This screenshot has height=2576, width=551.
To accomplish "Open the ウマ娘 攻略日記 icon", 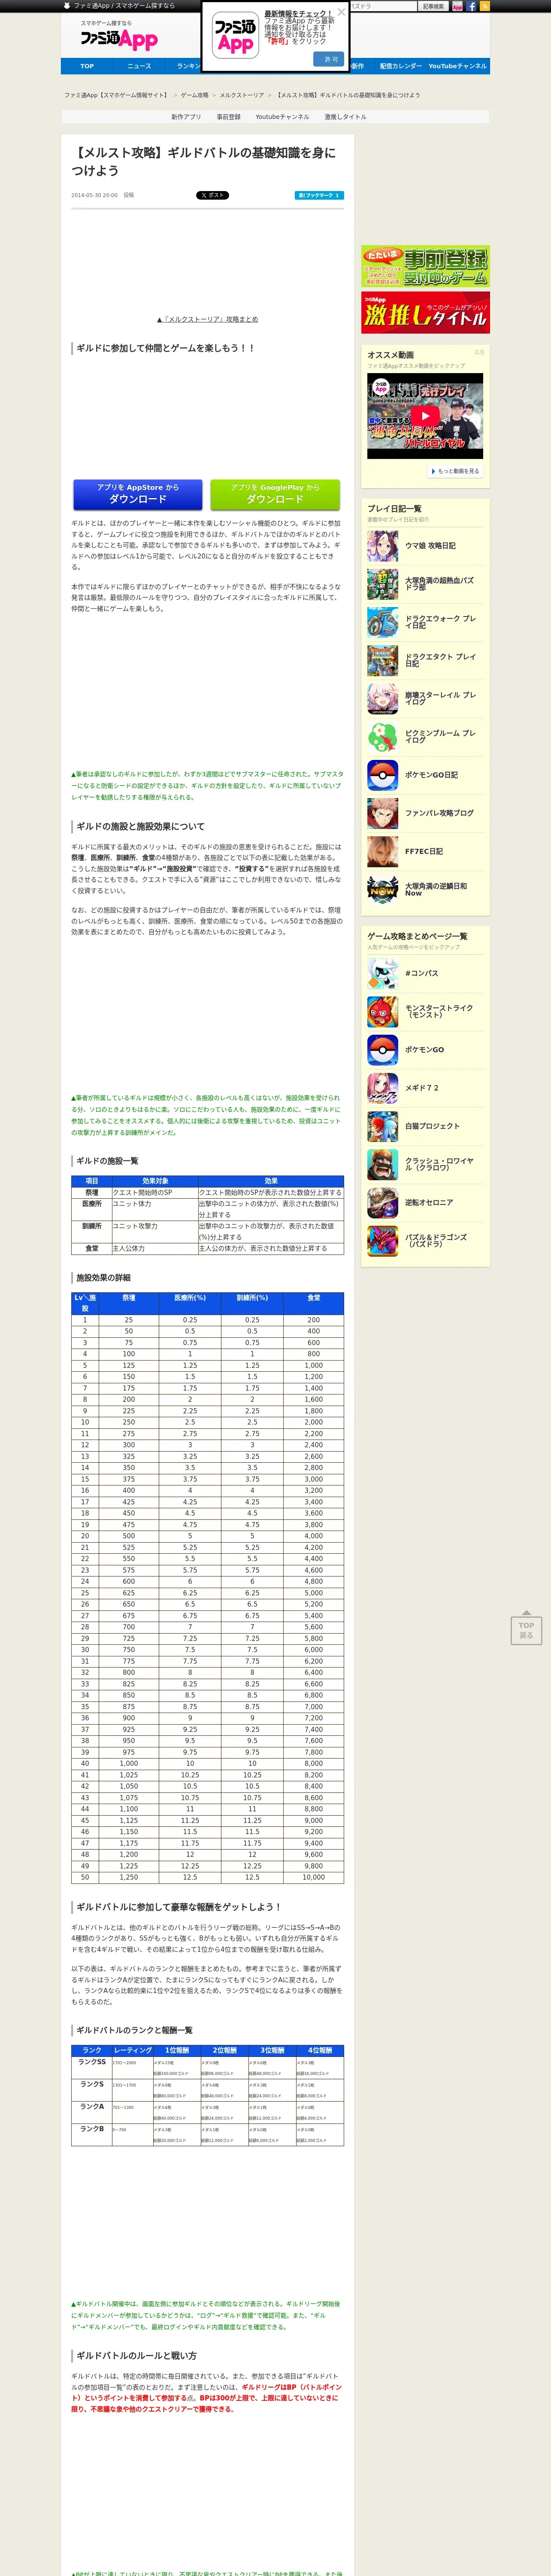I will [382, 546].
